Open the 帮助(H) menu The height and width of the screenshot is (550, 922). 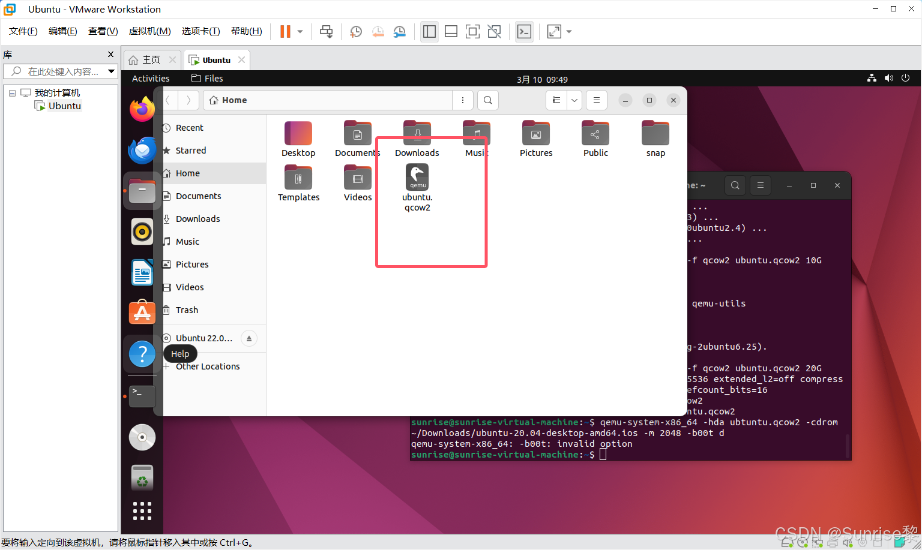tap(247, 31)
